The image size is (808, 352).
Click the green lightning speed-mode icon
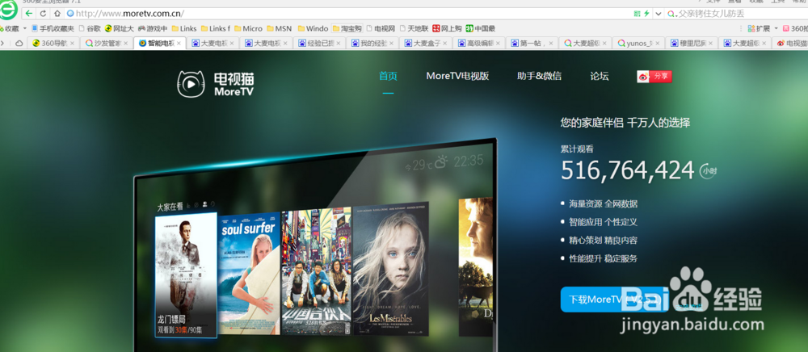tap(646, 14)
